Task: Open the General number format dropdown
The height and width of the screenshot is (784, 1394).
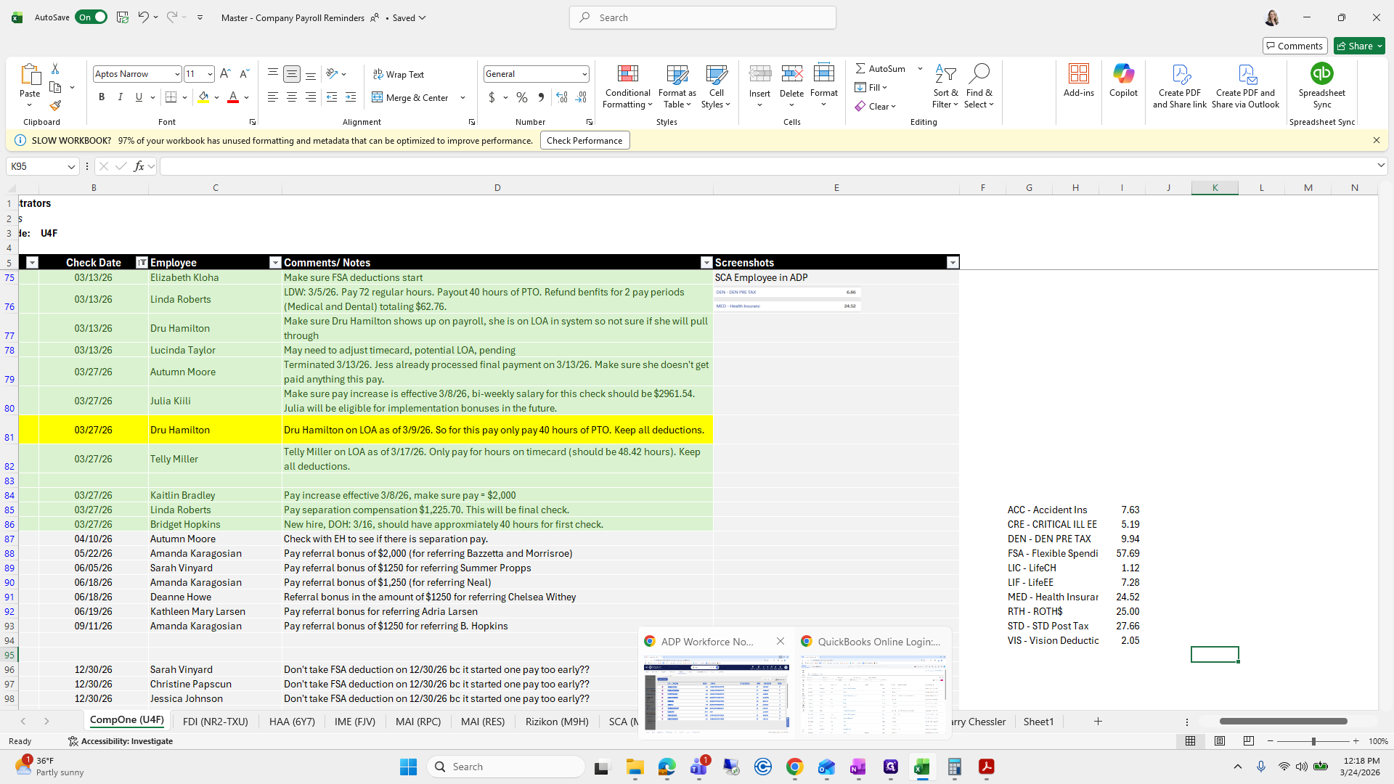Action: point(584,74)
